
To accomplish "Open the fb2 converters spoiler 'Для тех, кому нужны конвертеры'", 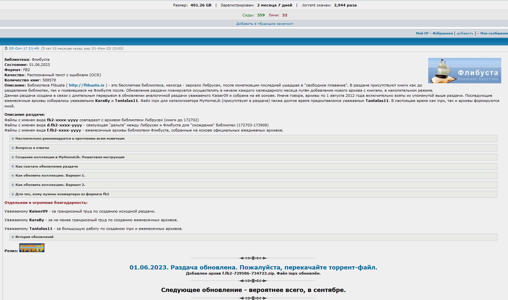I will (x=253, y=194).
